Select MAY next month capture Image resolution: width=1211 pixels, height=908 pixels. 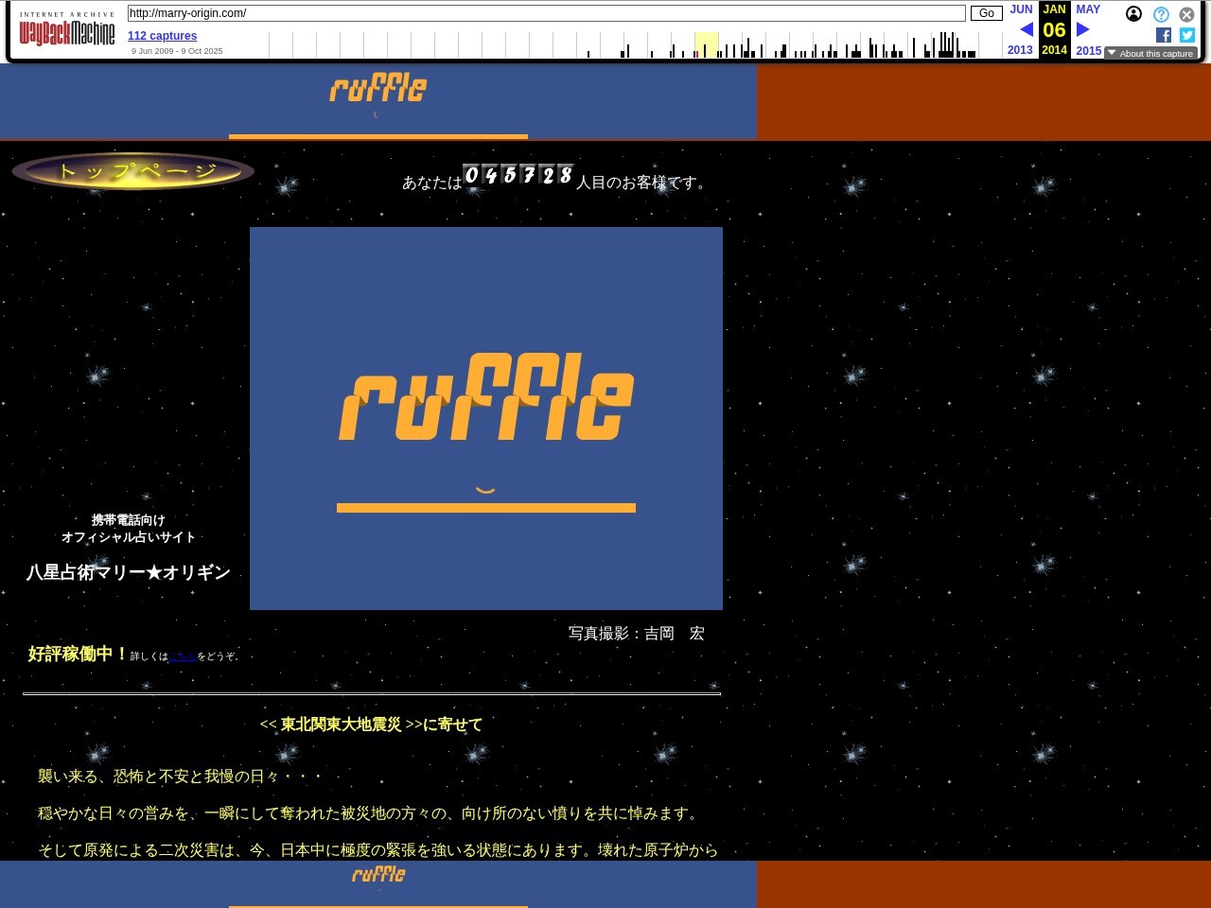pos(1088,9)
